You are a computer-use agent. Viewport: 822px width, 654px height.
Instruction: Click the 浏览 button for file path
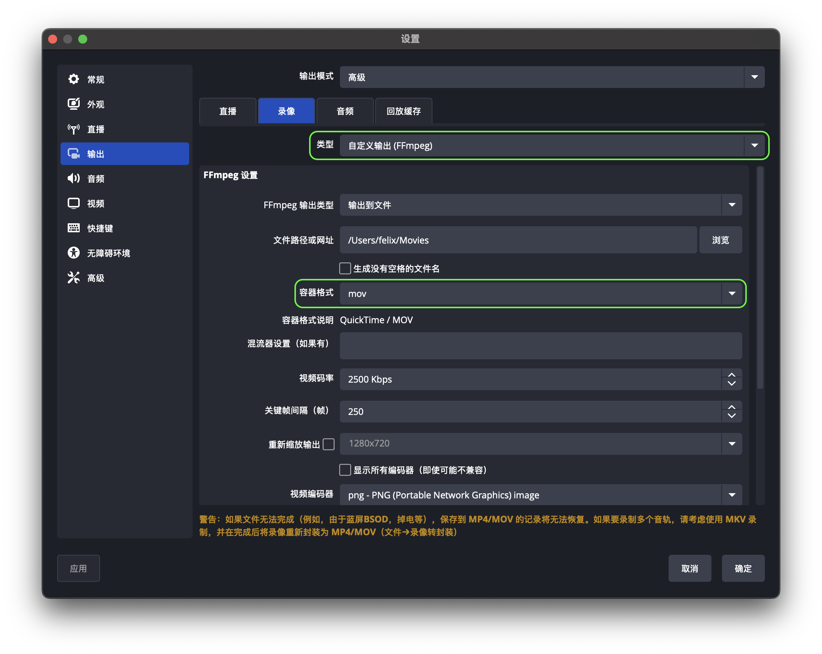click(x=720, y=240)
